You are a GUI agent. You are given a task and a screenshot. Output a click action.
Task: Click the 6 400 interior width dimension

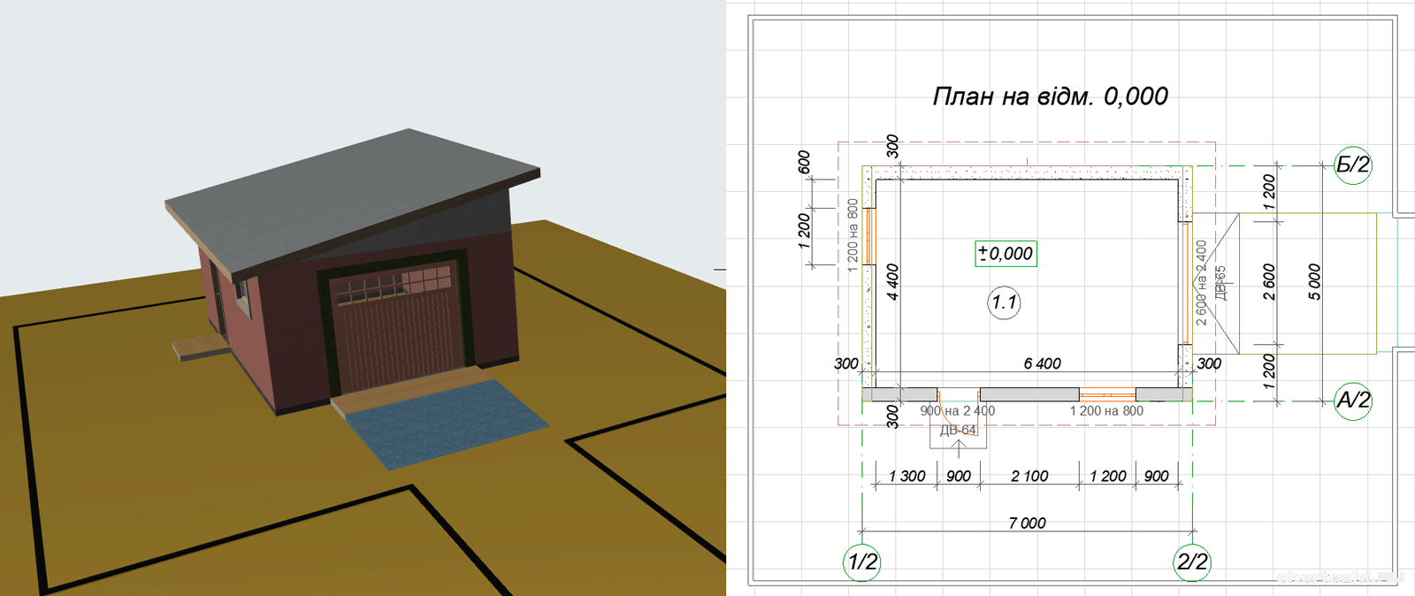point(1042,363)
